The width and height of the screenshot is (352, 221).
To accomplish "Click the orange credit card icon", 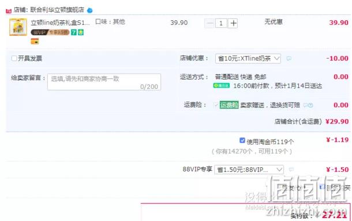I will tap(35, 42).
